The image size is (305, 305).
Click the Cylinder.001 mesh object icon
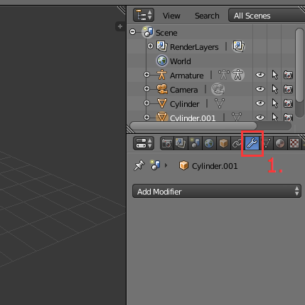point(162,117)
